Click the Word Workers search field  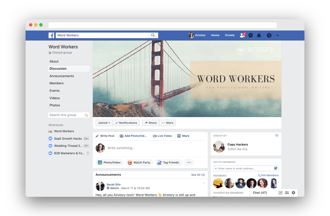coord(102,35)
